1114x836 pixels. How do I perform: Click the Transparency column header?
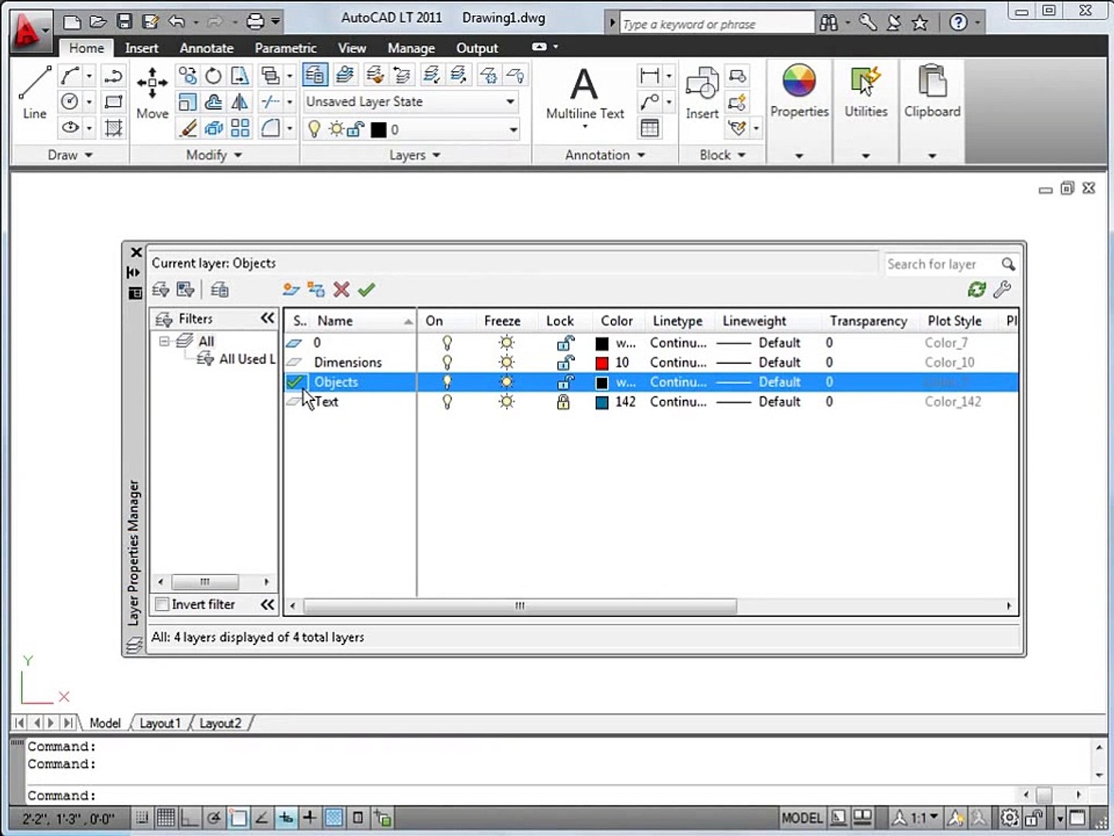click(868, 320)
